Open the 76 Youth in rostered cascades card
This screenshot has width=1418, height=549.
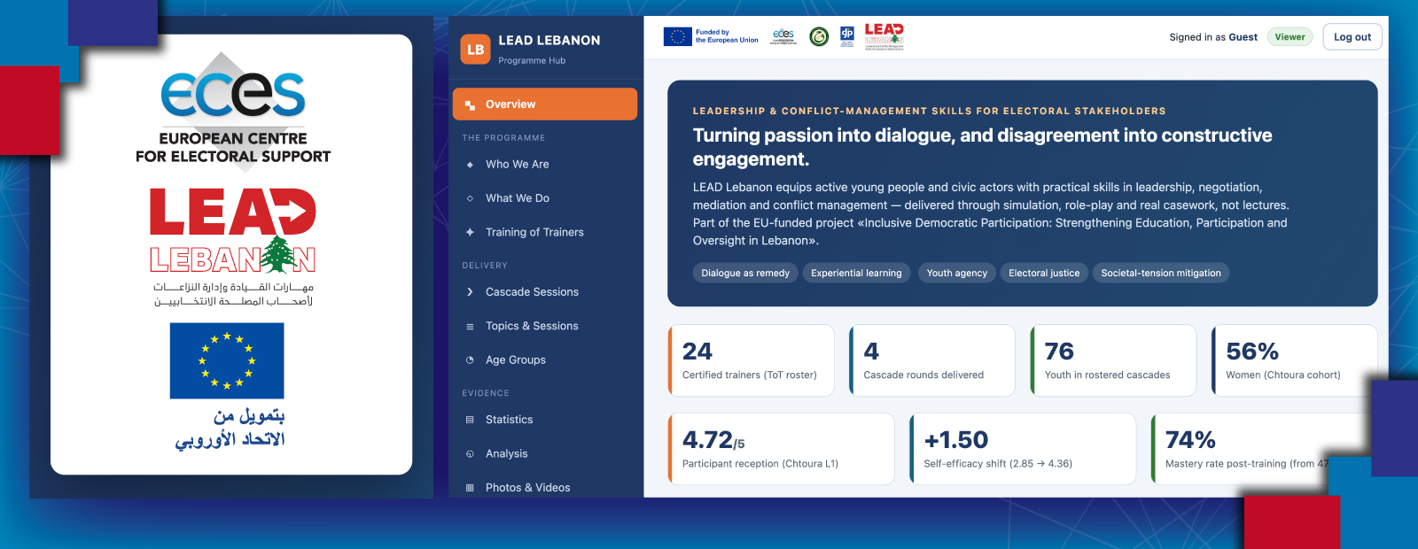1113,360
